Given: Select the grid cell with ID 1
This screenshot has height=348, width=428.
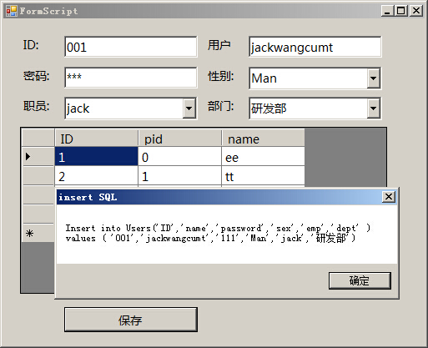Looking at the screenshot, I should point(96,157).
